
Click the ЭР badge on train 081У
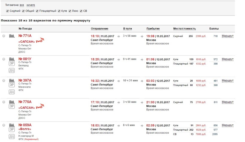tap(12, 64)
